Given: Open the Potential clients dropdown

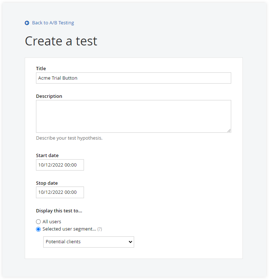Looking at the screenshot, I should click(x=88, y=242).
